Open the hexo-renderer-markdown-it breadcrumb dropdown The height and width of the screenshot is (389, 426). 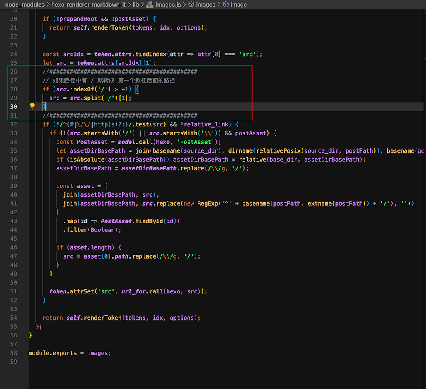pos(89,5)
